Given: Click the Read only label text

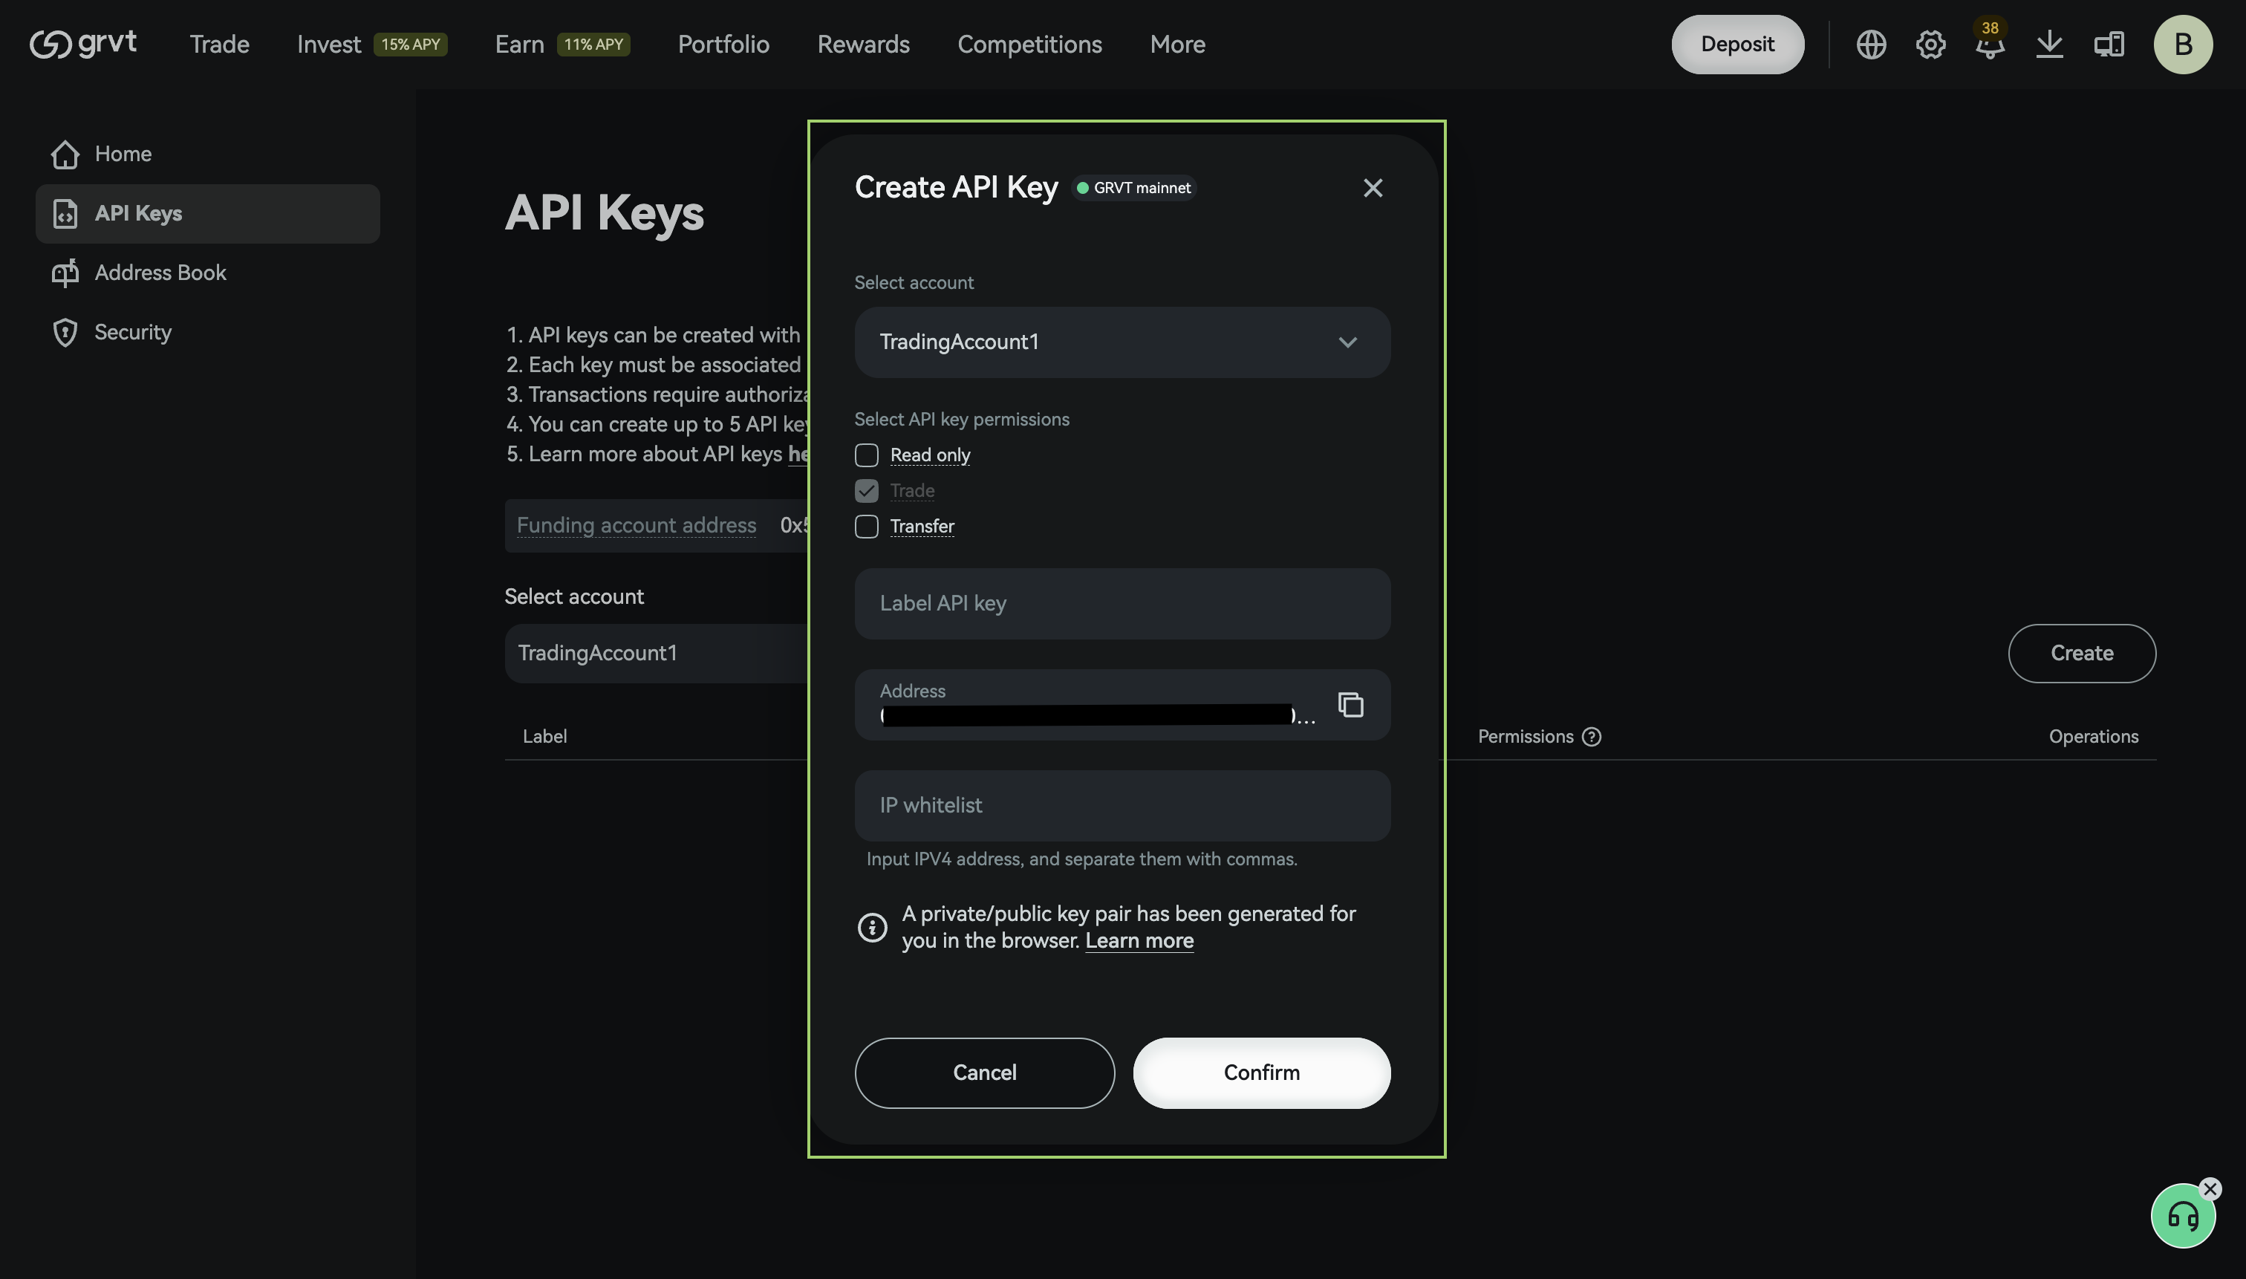Looking at the screenshot, I should pos(929,455).
